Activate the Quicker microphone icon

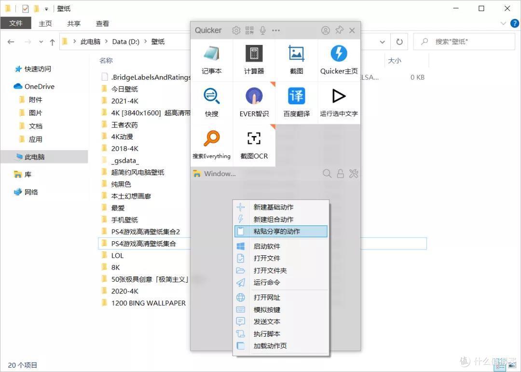pos(262,30)
